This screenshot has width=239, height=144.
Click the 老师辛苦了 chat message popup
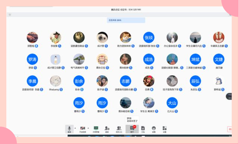(132, 120)
